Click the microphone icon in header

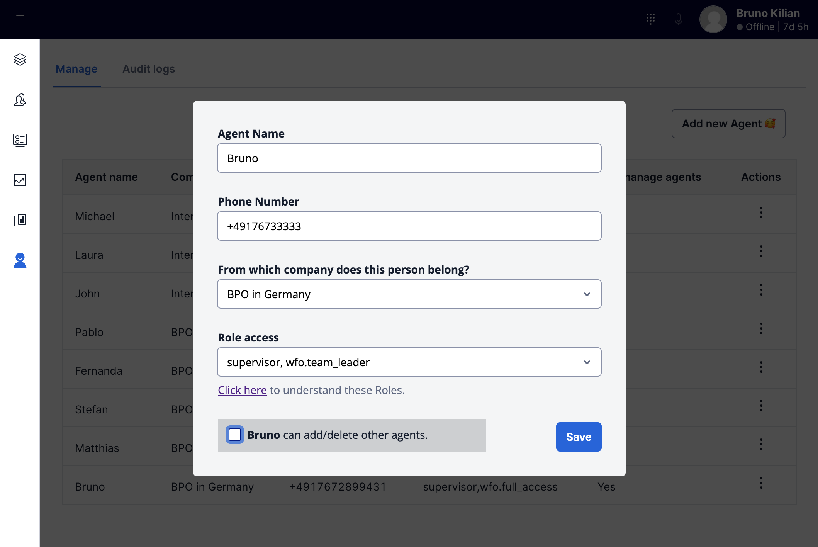[679, 19]
